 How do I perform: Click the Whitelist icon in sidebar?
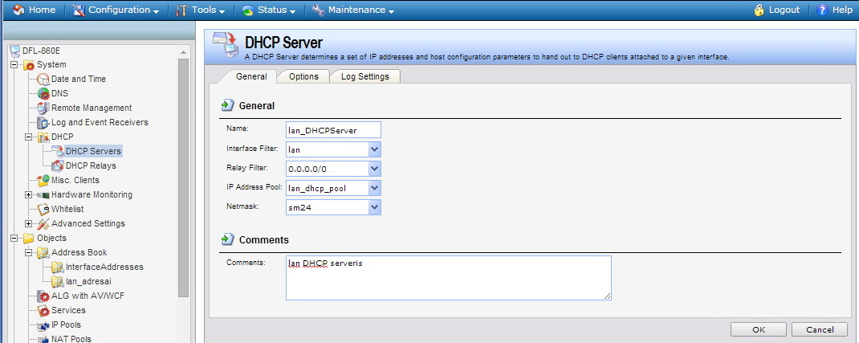click(43, 209)
